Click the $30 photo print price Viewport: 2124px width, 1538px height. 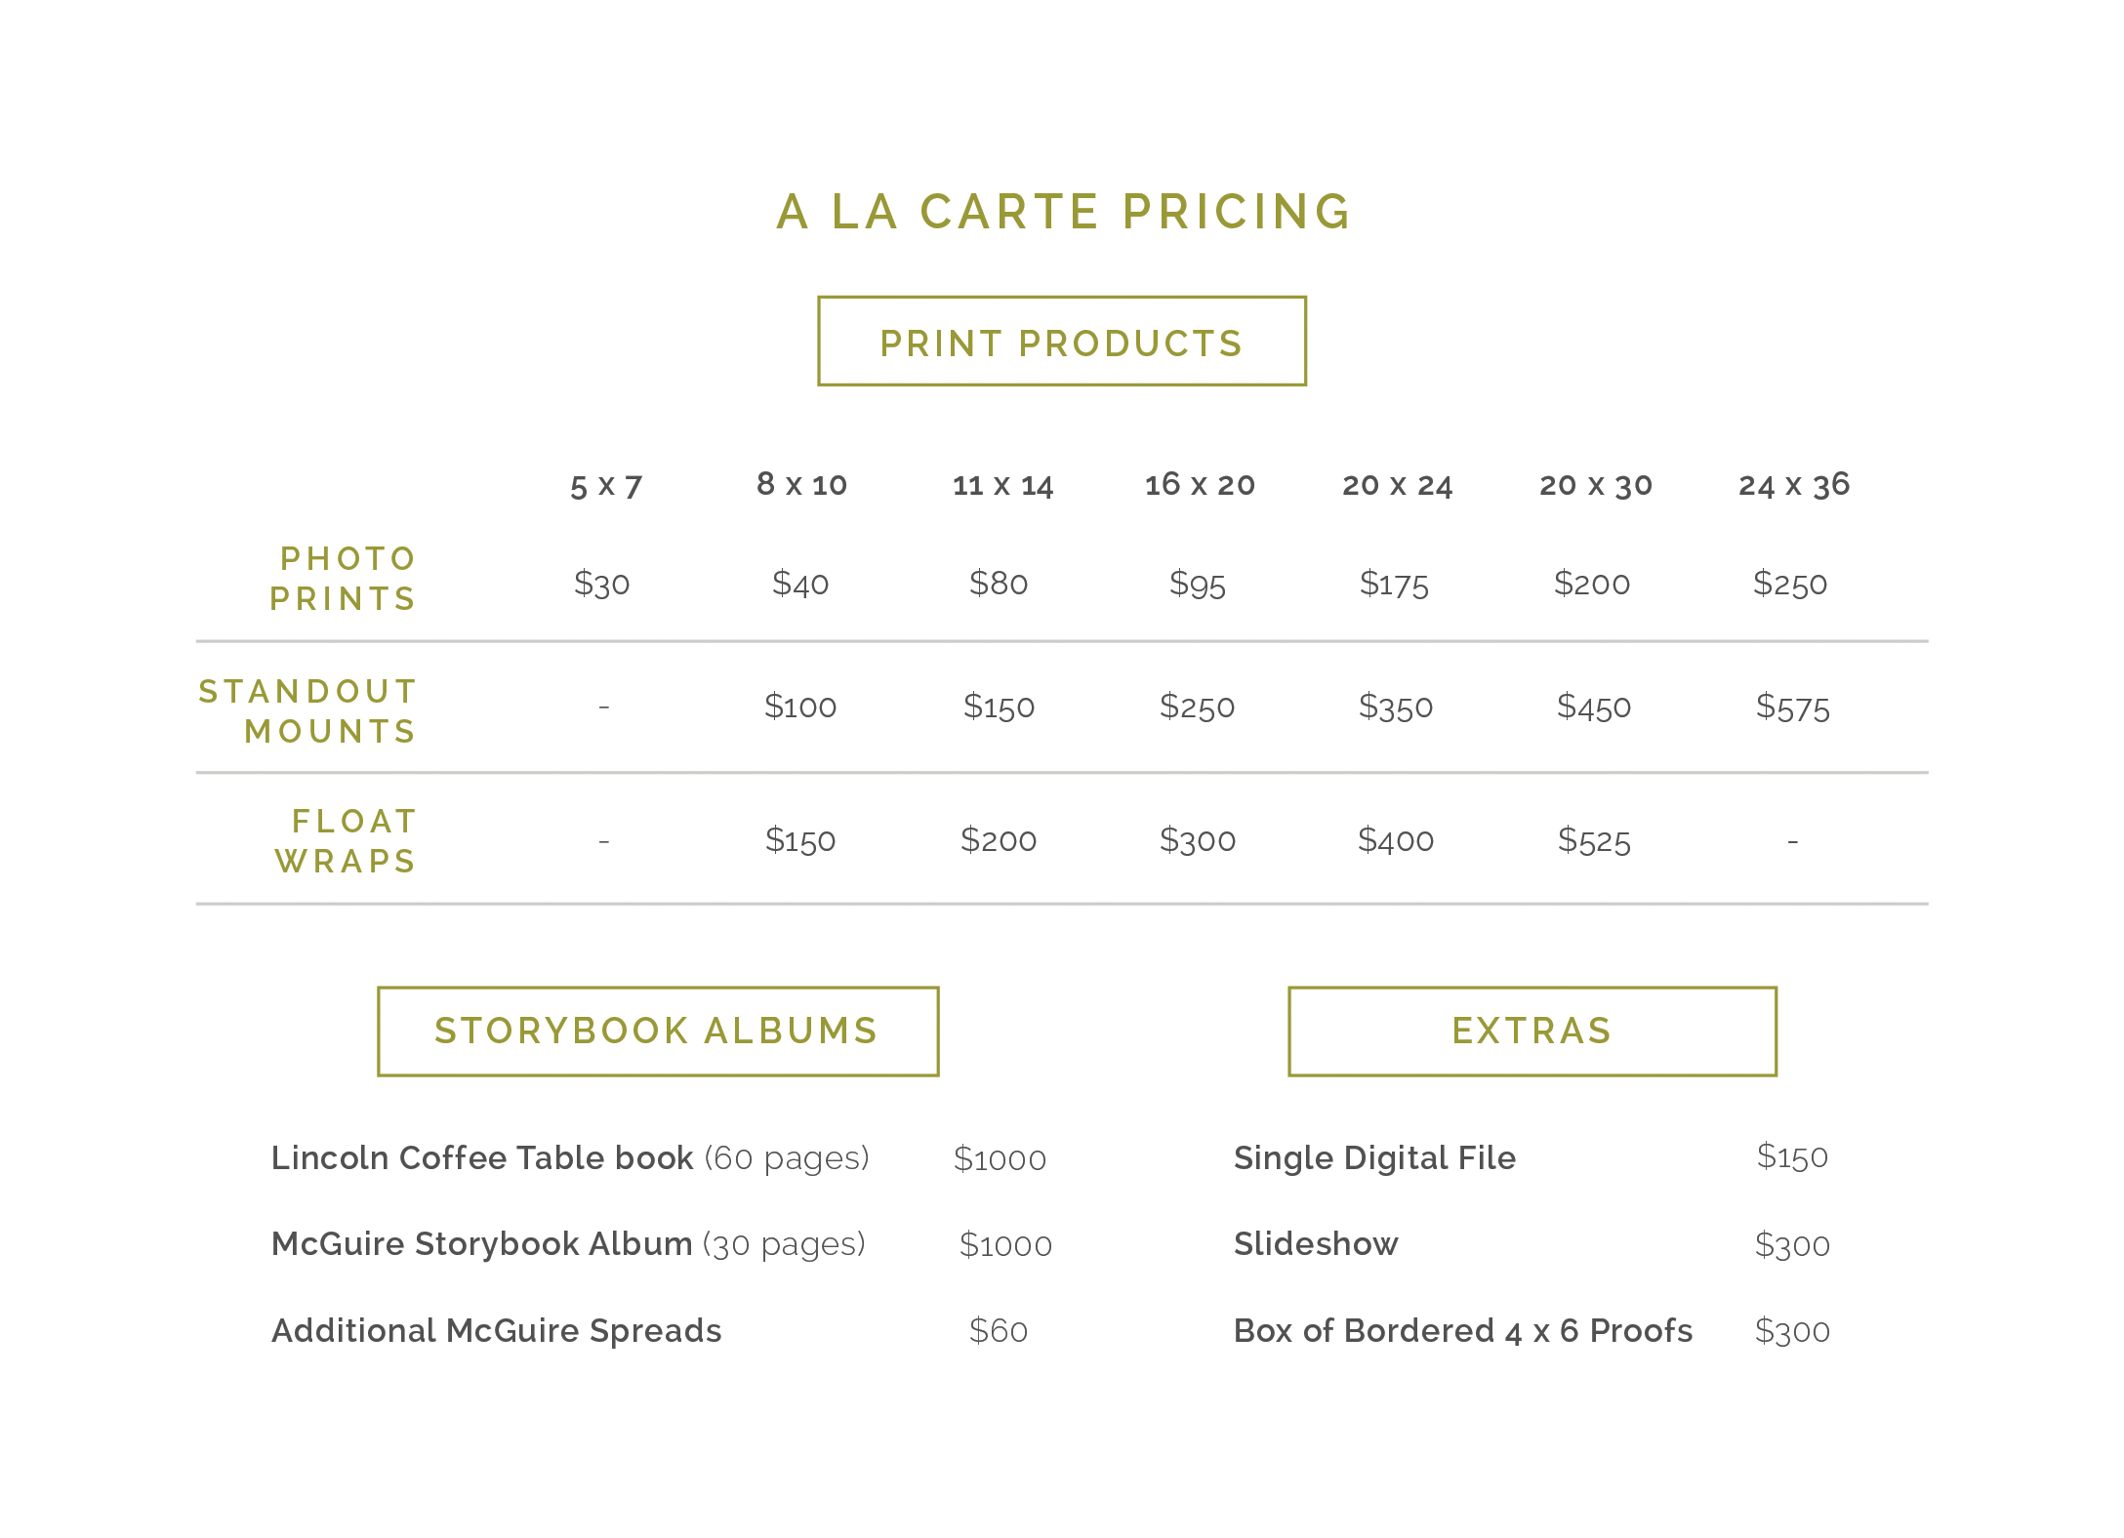click(602, 584)
